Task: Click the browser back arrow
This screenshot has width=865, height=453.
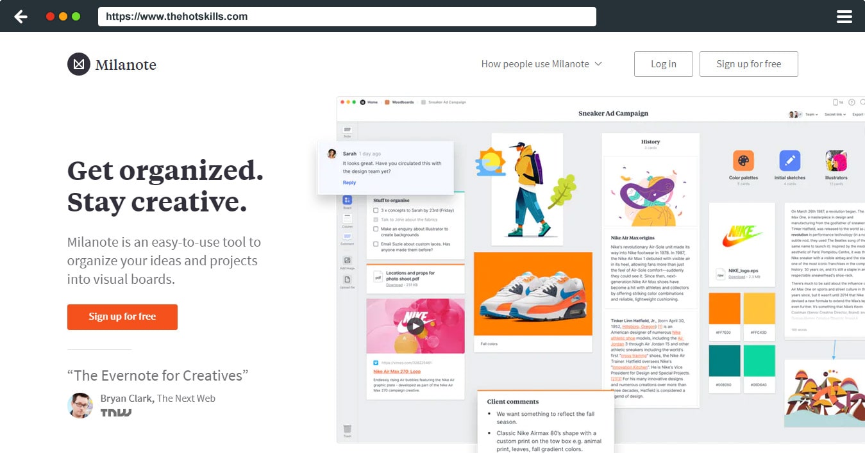Action: click(21, 17)
